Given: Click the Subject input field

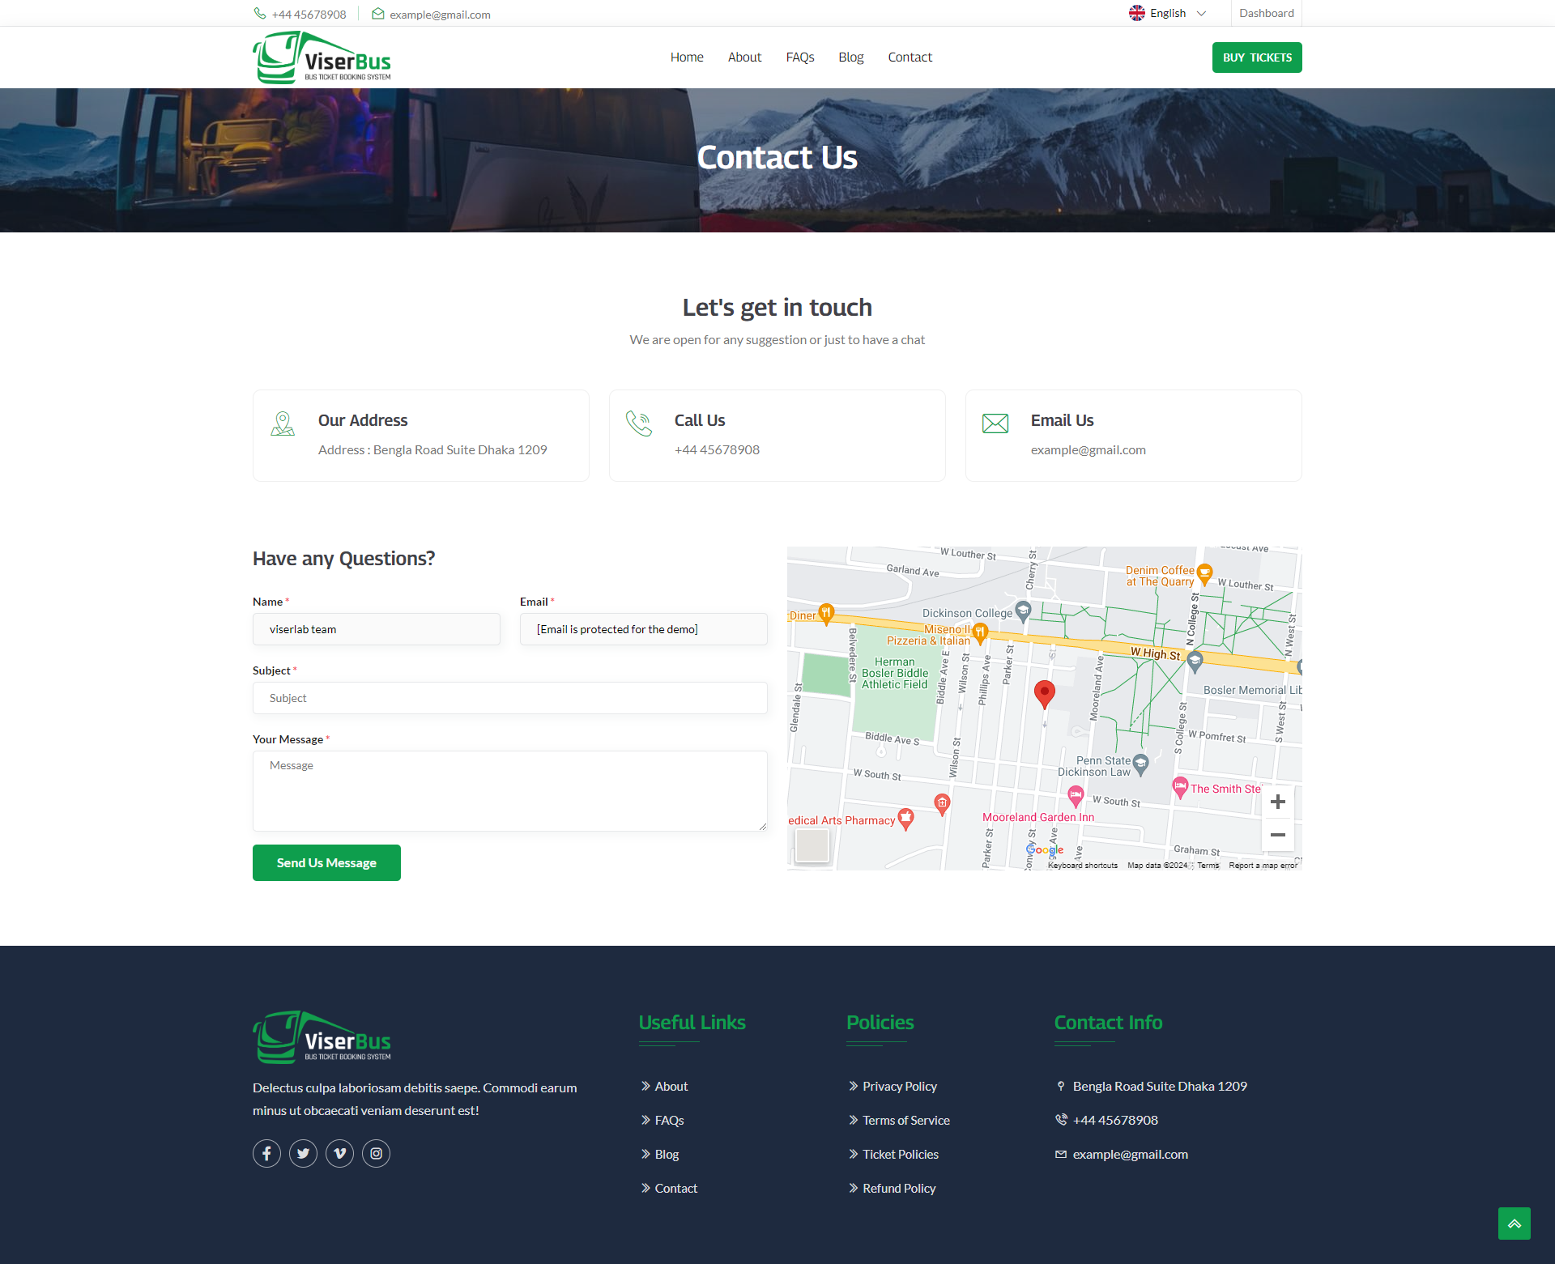Looking at the screenshot, I should point(509,697).
